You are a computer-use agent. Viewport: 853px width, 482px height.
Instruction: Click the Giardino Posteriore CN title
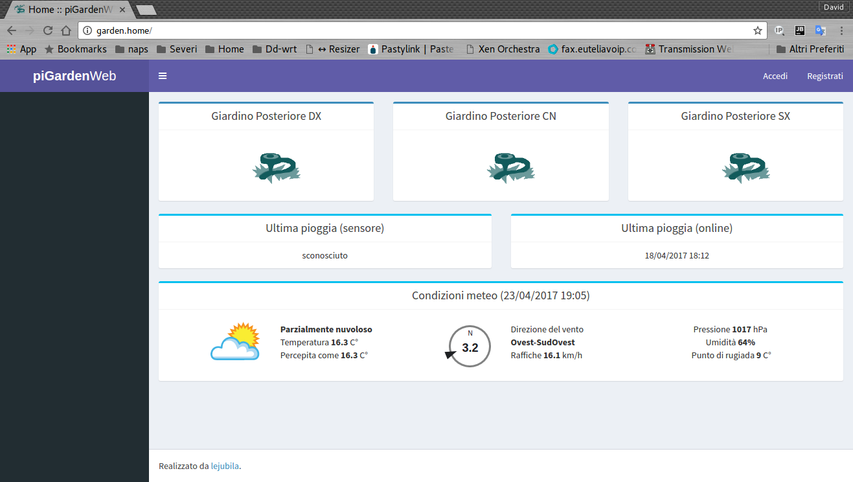[x=501, y=117]
